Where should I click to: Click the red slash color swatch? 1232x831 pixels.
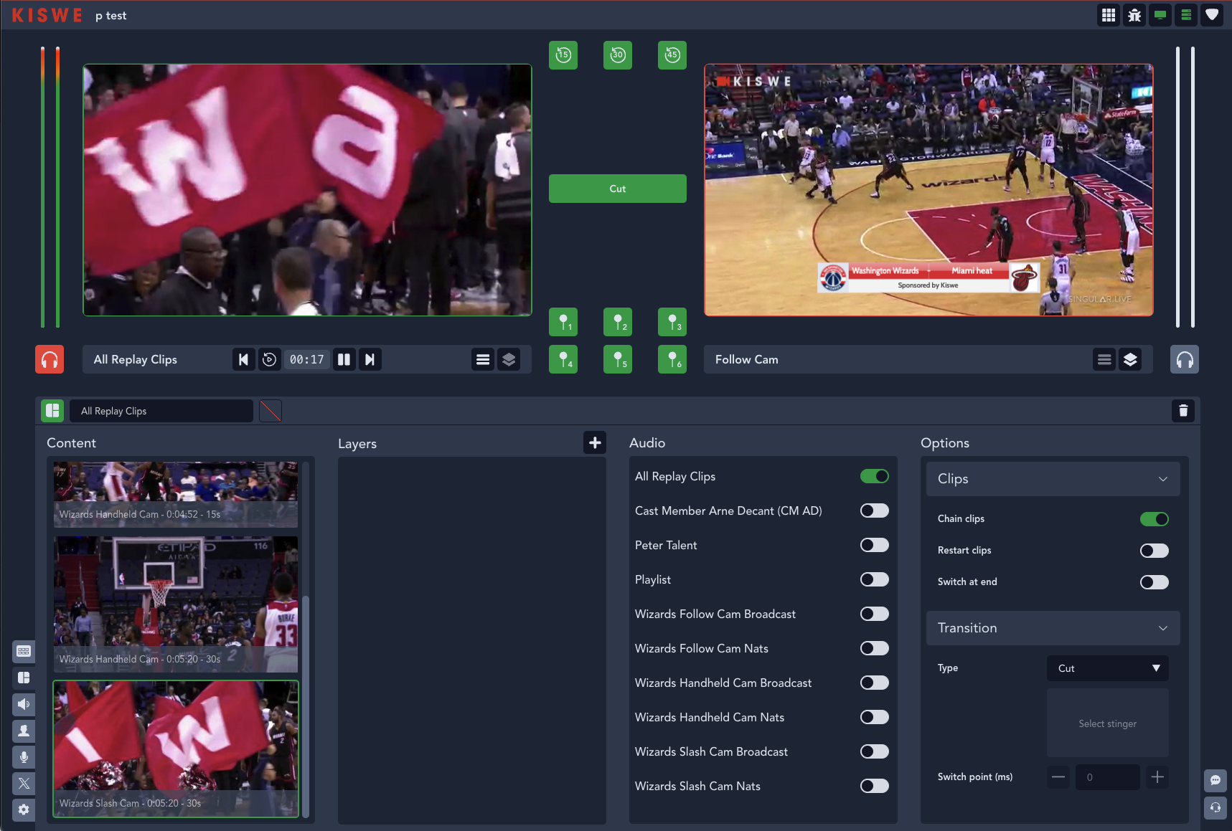tap(271, 411)
